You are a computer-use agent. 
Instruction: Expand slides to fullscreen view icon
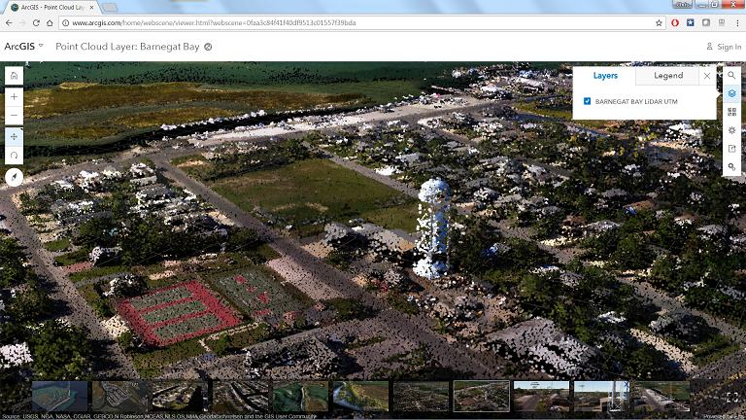[732, 397]
